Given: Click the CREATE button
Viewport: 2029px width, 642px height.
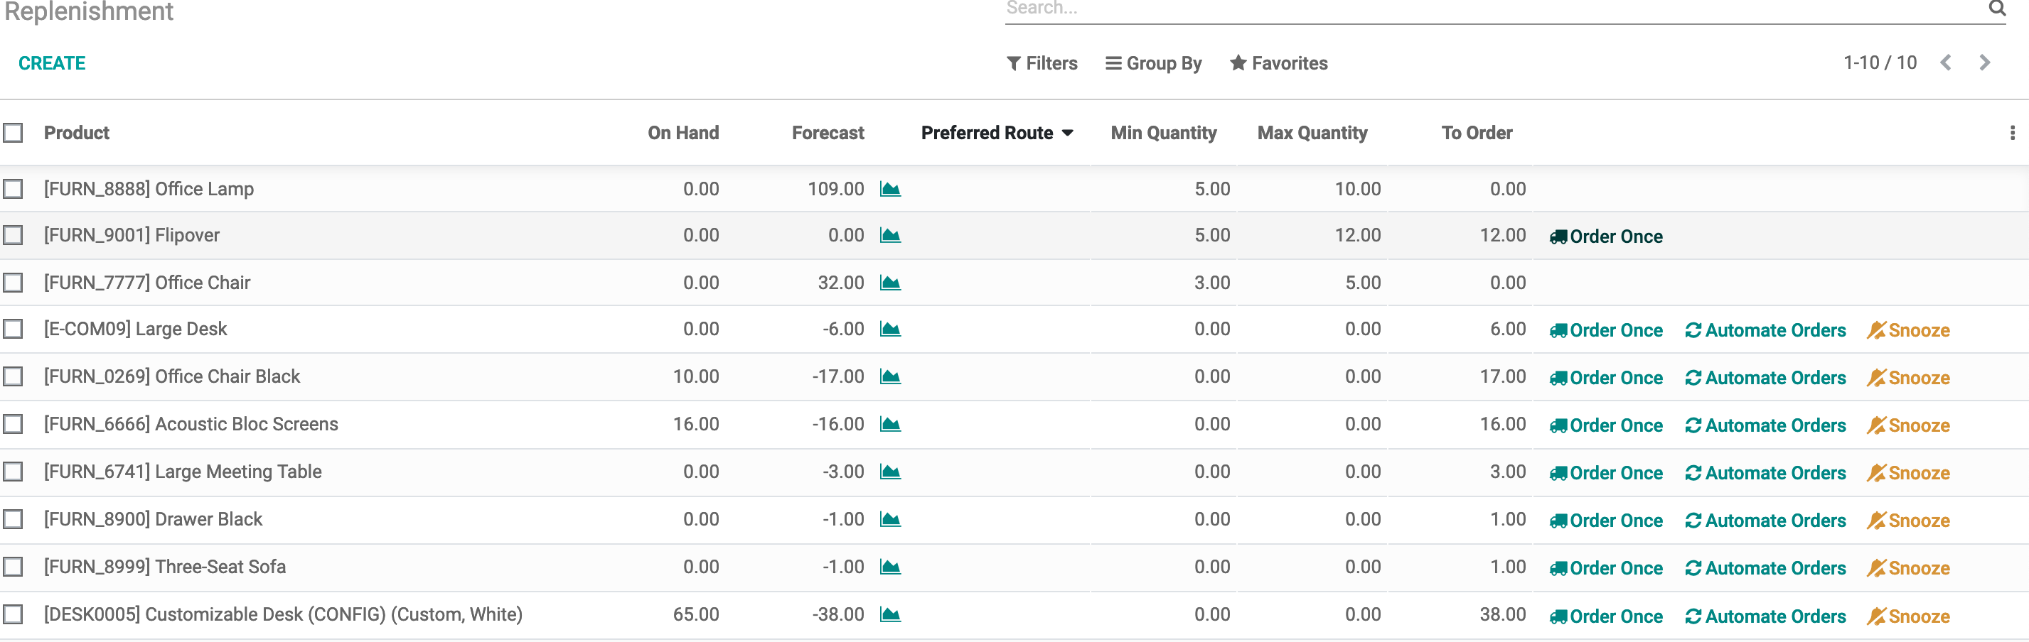Looking at the screenshot, I should 52,63.
